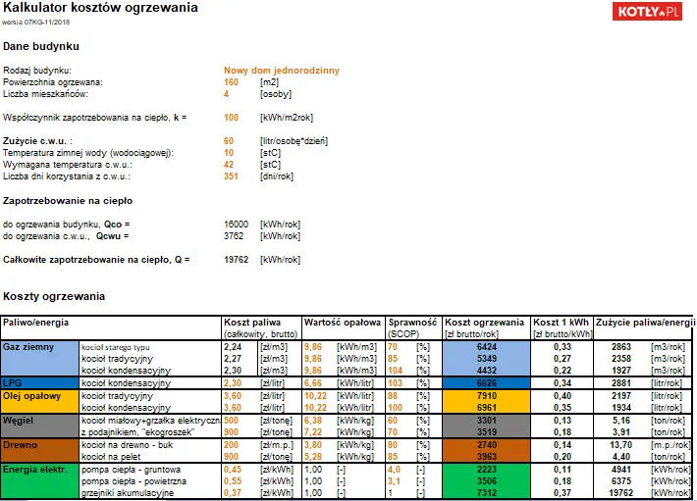Click the 'Paliwo/energia' column header
This screenshot has width=697, height=501.
click(35, 323)
